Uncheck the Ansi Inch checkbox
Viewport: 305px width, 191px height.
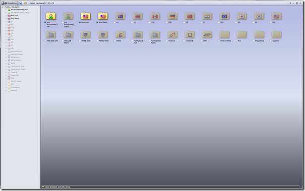[x=80, y=23]
